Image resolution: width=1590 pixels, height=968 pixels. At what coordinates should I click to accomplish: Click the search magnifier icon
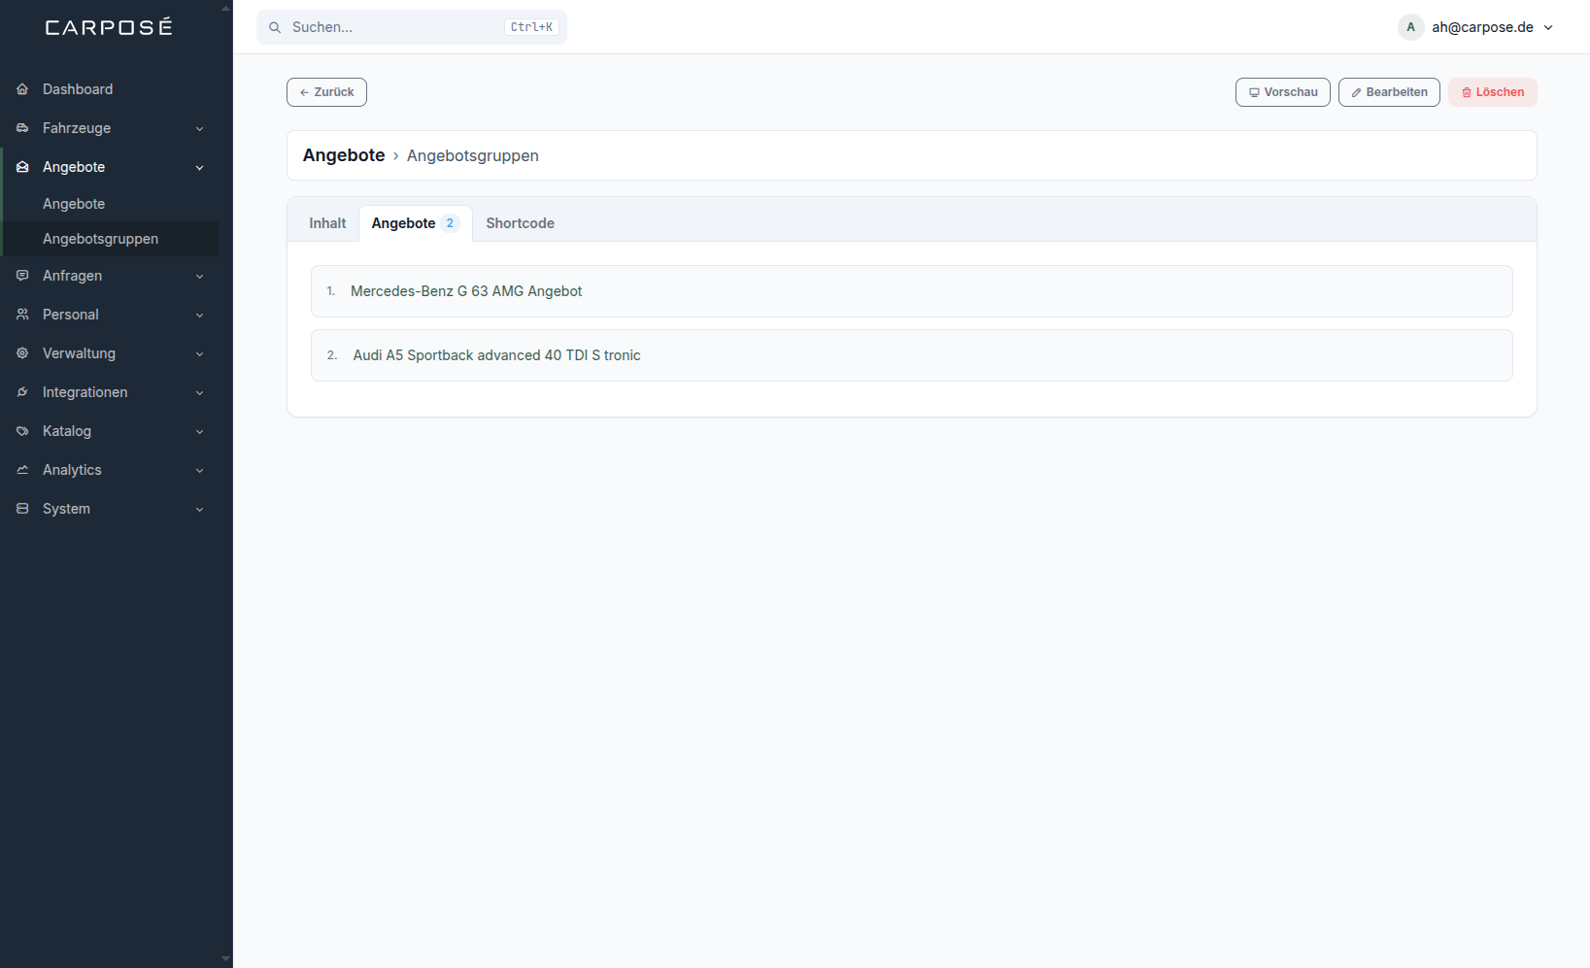275,27
